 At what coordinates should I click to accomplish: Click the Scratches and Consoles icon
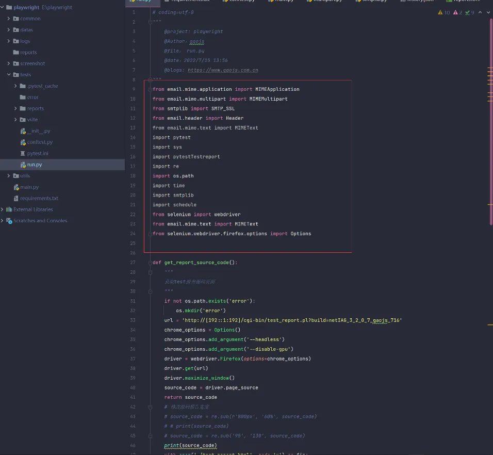click(x=9, y=221)
